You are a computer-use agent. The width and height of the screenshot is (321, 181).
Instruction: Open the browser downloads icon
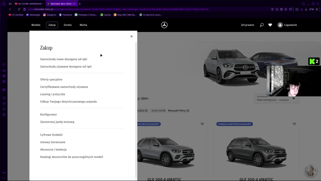[x=306, y=9]
